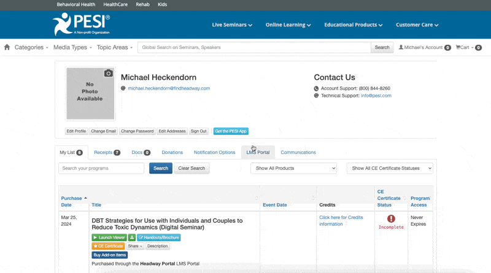Click Purchase Date sort arrow header
This screenshot has height=273, width=491.
pyautogui.click(x=85, y=198)
